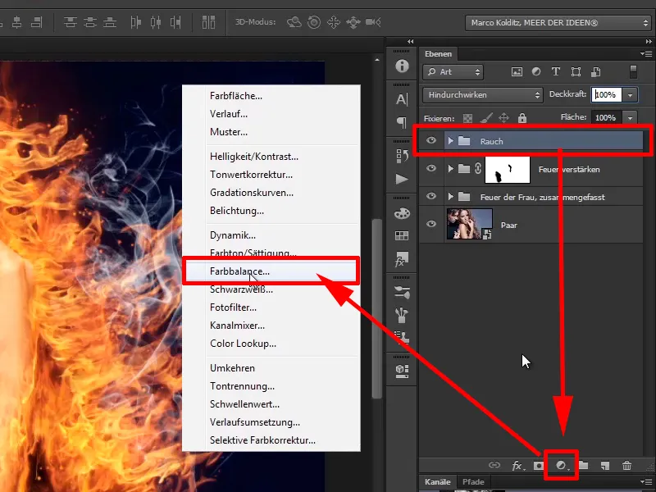Open the Hindurchwirken blend mode dropdown
656x492 pixels.
tap(483, 95)
